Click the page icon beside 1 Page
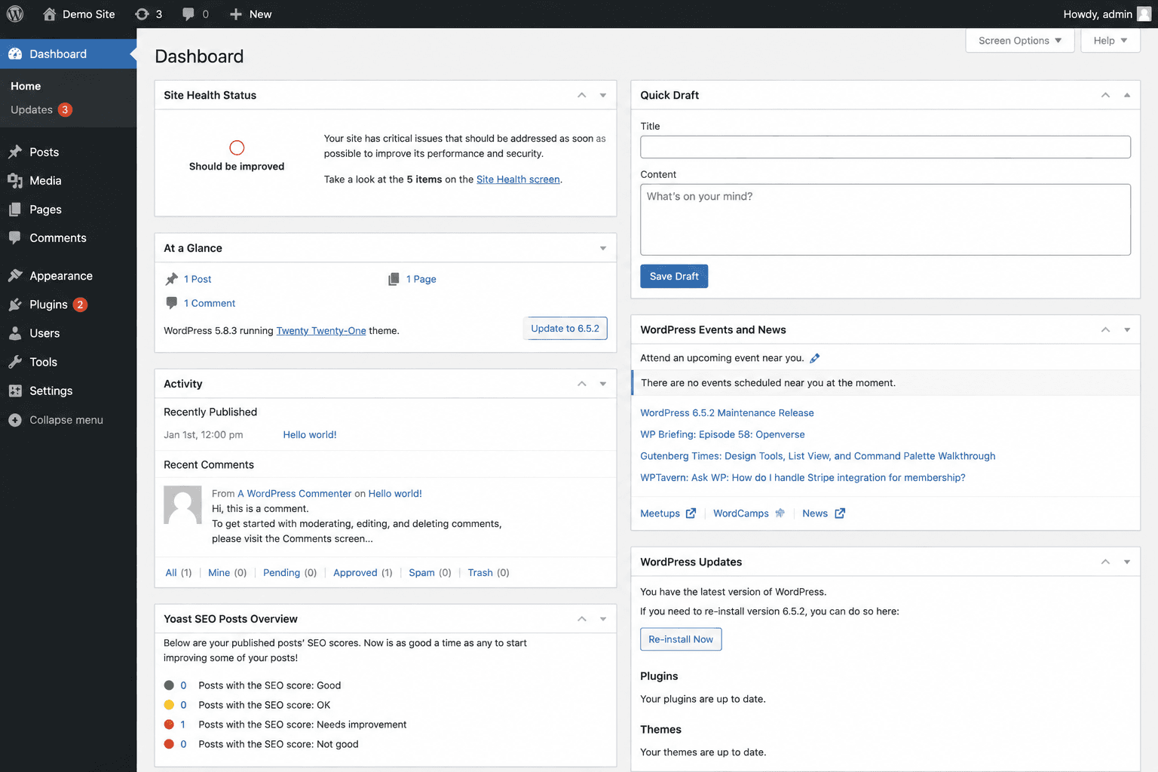 [394, 279]
